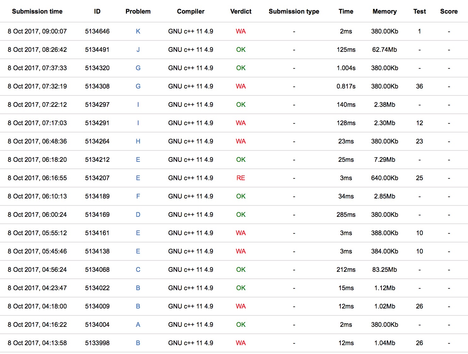Open problem J link in submission 5134491

138,50
